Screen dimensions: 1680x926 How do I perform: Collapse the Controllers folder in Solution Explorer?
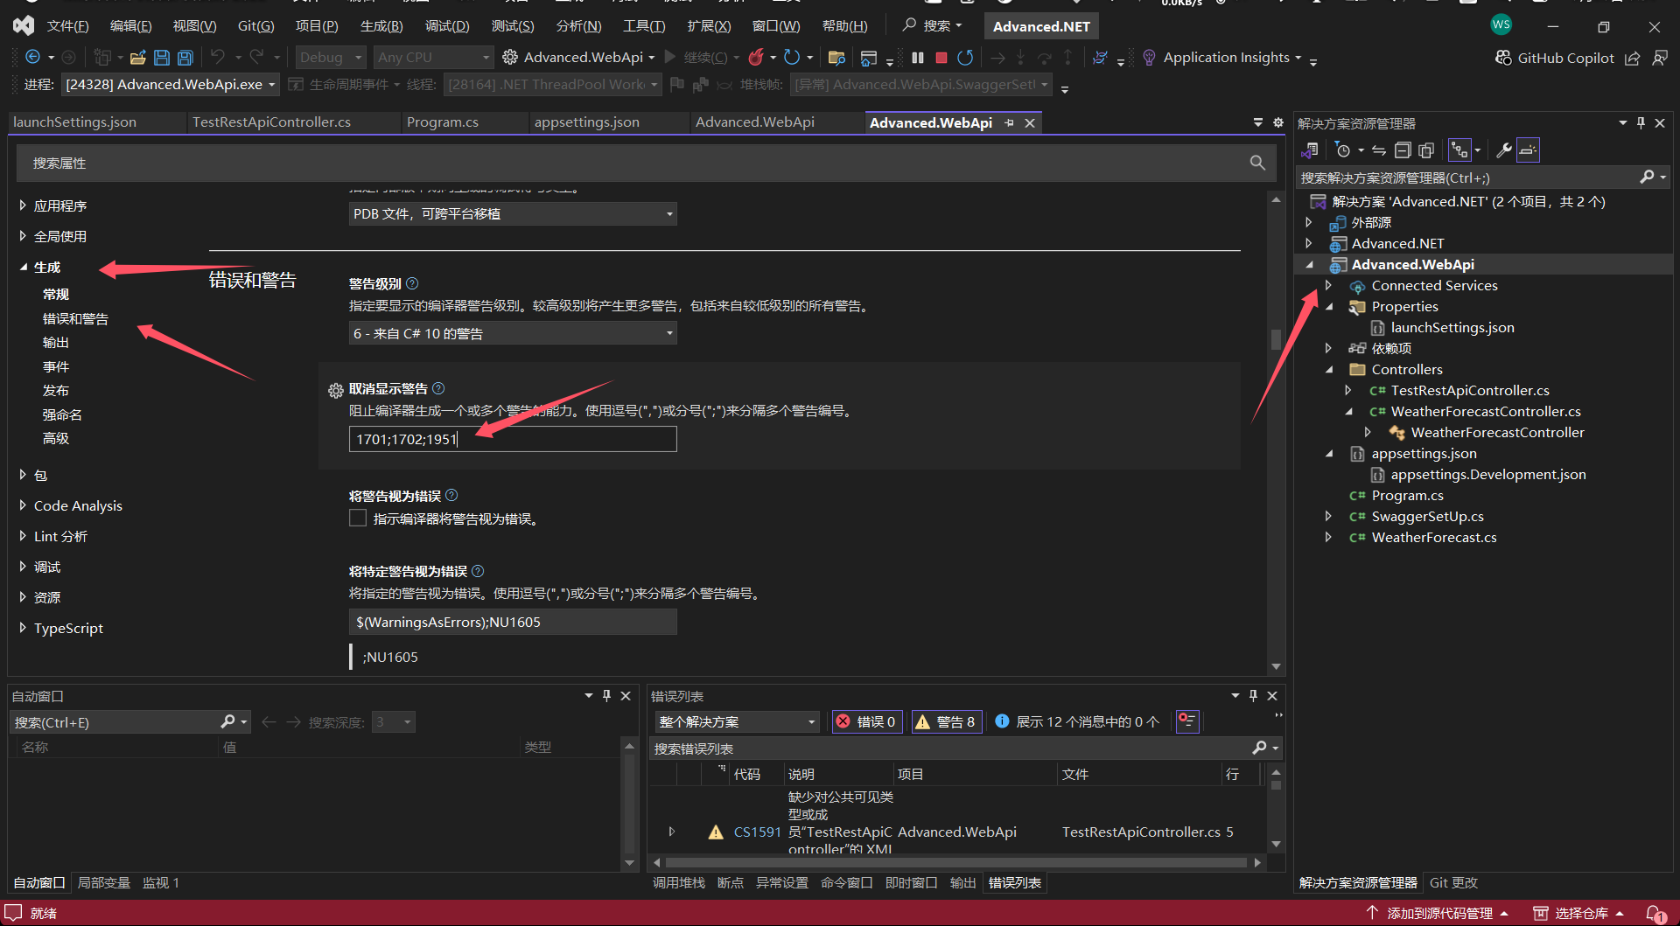click(1330, 369)
